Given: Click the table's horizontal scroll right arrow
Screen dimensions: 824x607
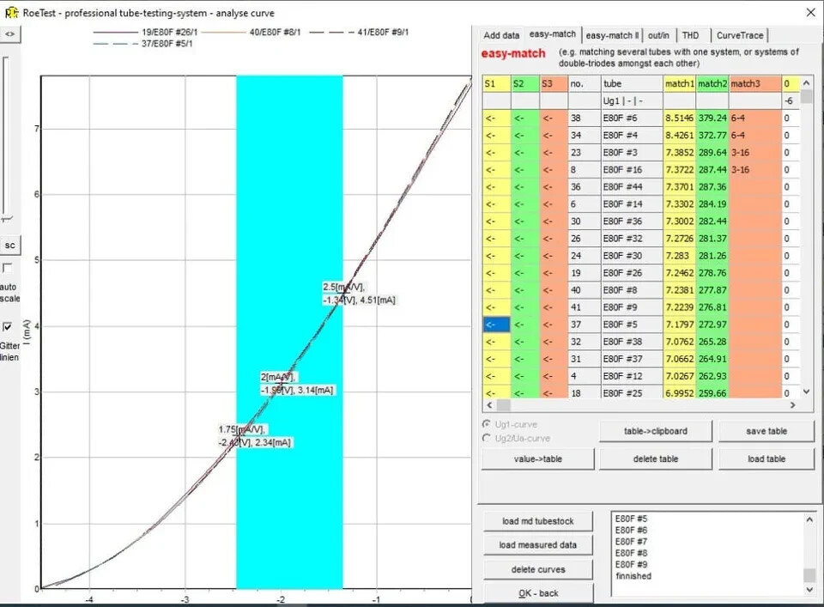Looking at the screenshot, I should (x=793, y=405).
